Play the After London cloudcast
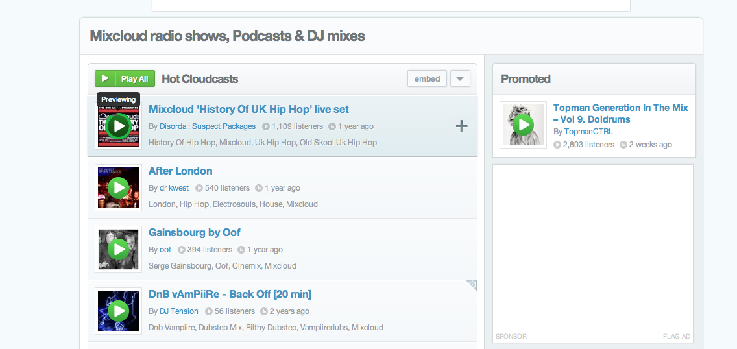Viewport: 737px width, 349px height. click(x=119, y=187)
